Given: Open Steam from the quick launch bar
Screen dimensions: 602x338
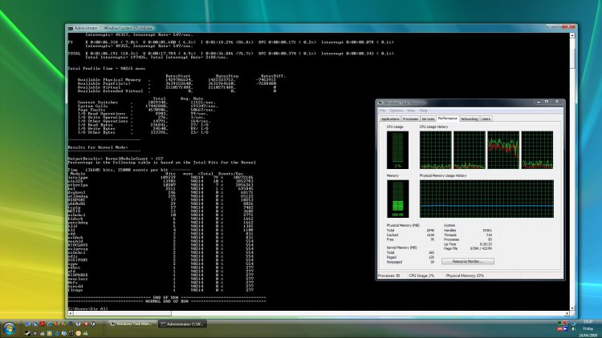Looking at the screenshot, I should 28,333.
